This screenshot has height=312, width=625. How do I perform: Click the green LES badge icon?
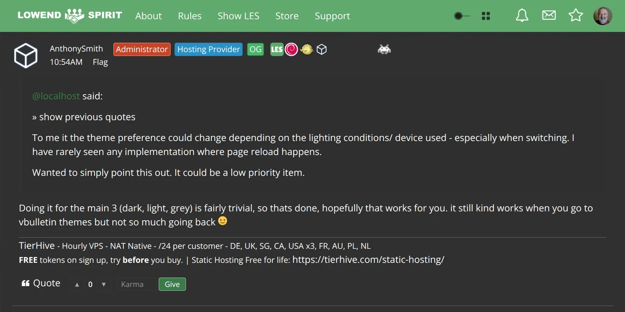(x=277, y=49)
